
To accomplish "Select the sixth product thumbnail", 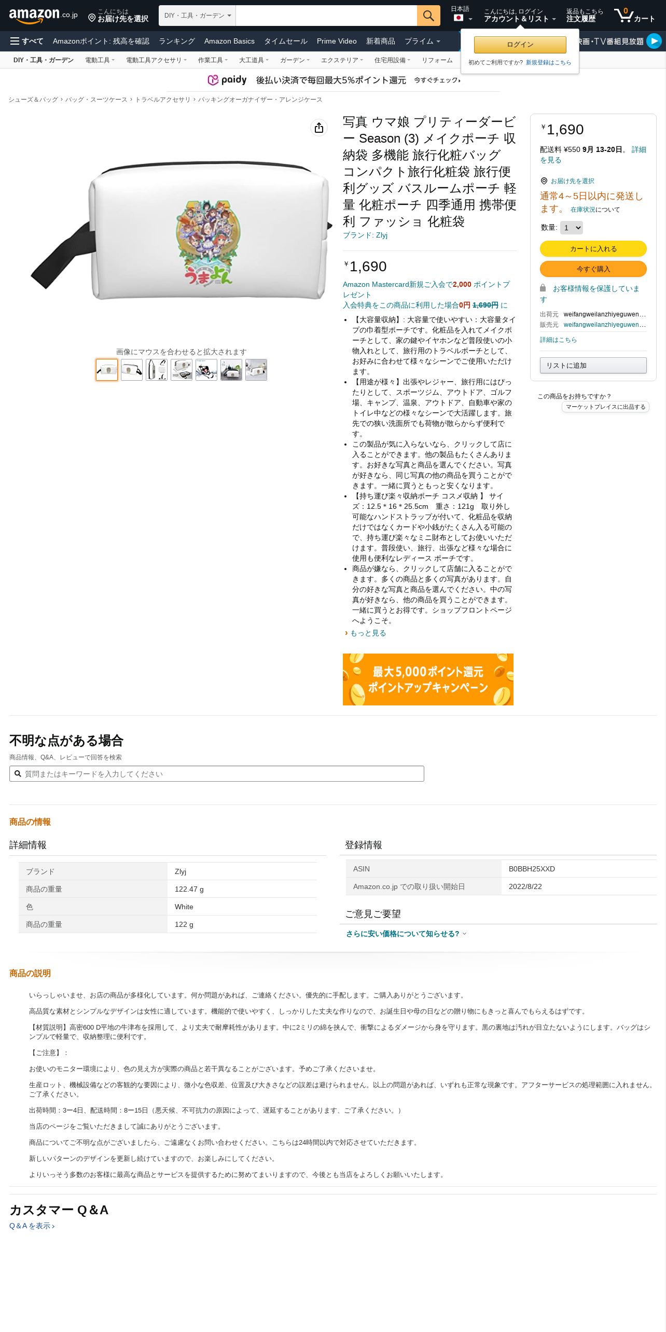I will coord(231,370).
